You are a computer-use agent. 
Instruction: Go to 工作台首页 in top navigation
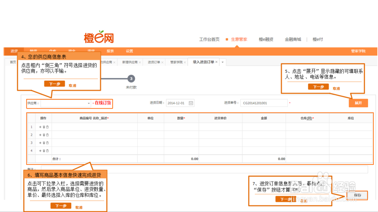point(209,39)
